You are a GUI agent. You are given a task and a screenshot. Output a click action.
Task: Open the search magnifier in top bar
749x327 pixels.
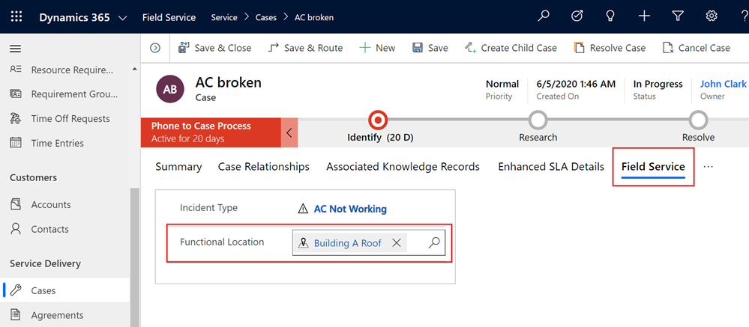(544, 16)
